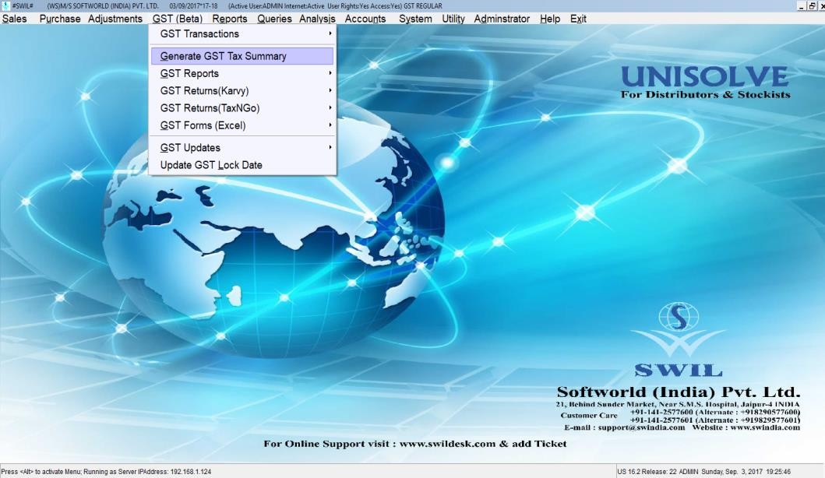Click the server IP address status text

(x=106, y=472)
